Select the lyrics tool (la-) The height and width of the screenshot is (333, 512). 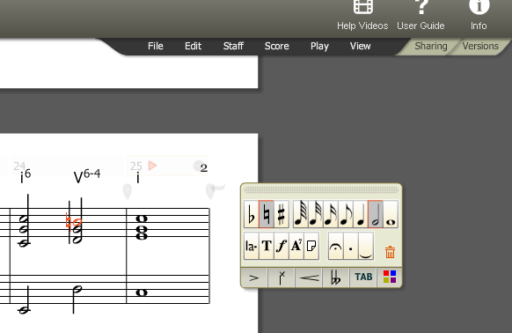pos(251,246)
